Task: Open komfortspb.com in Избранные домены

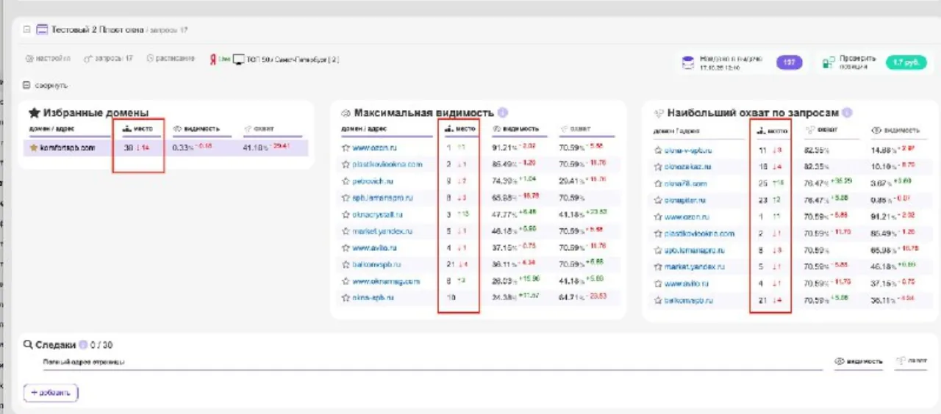Action: [67, 148]
